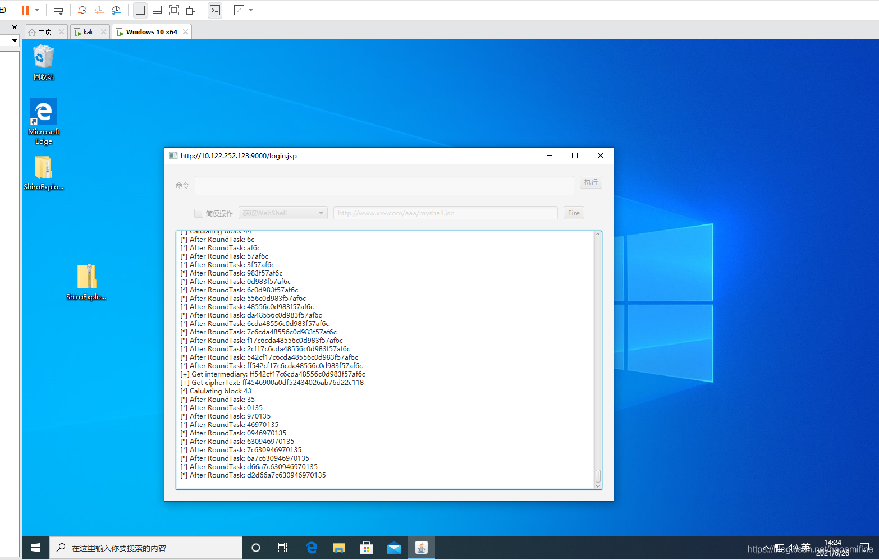
Task: Open the stretch display dropdown arrow
Action: point(251,10)
